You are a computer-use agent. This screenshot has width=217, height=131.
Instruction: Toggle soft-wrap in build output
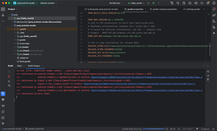click(x=208, y=72)
